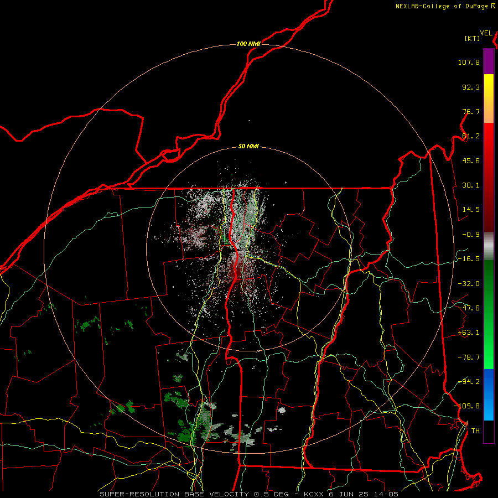Click the -109.8 velocity scale value

(467, 406)
